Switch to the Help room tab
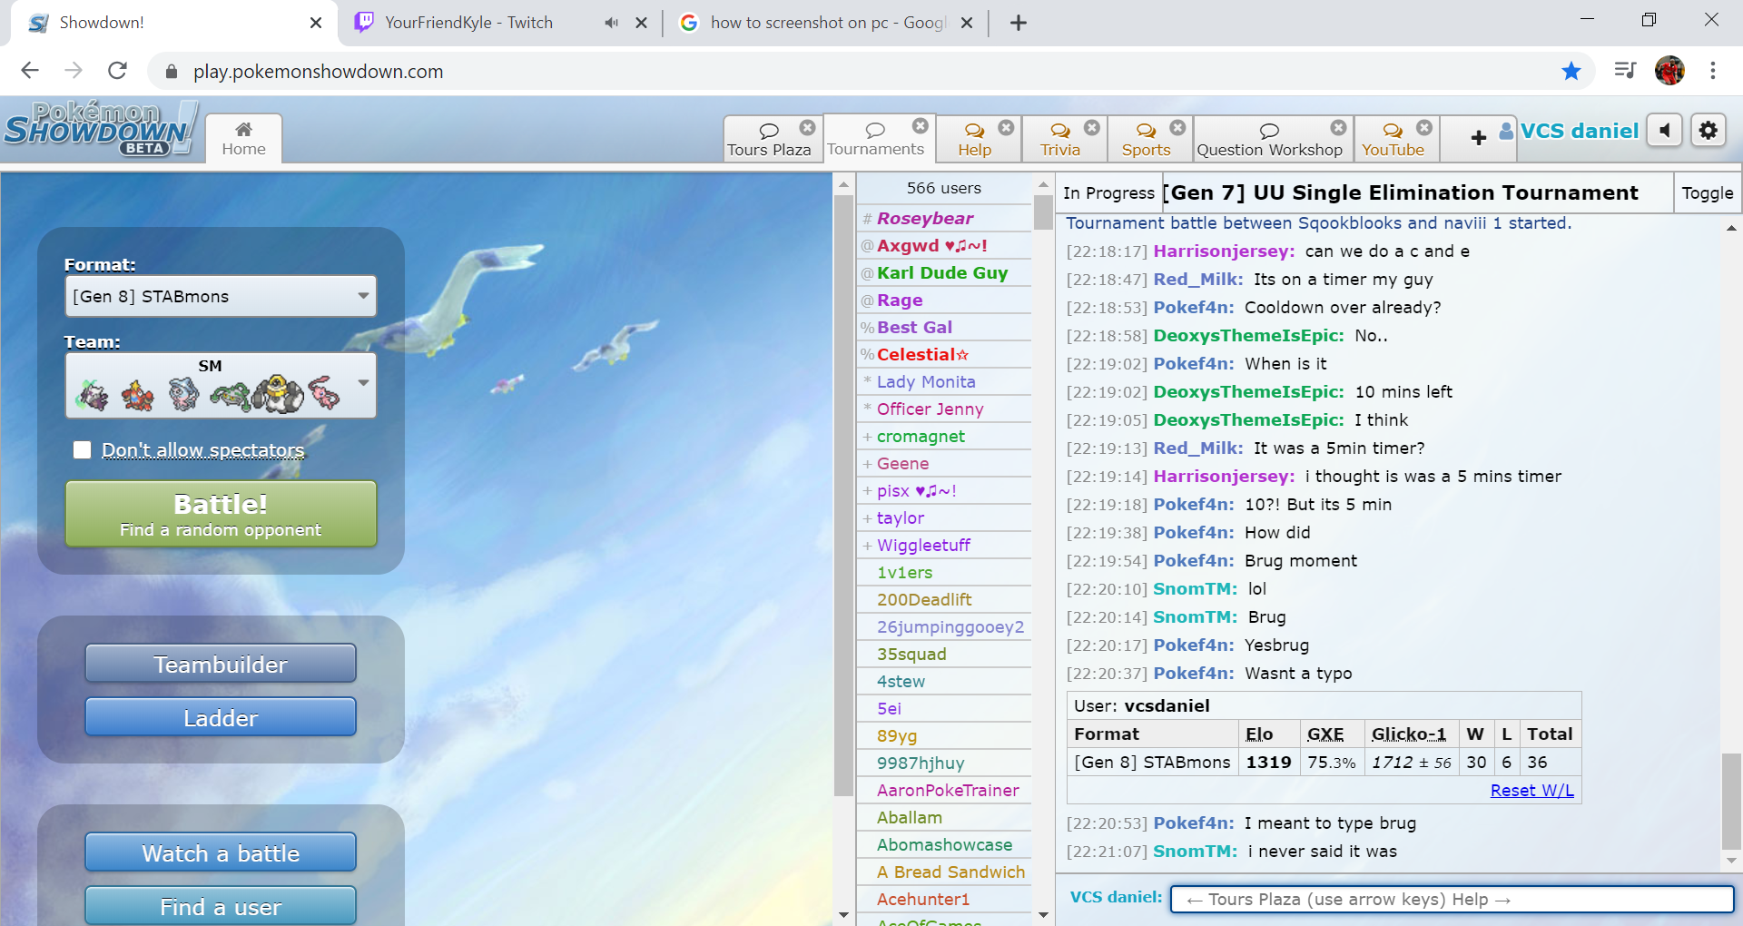This screenshot has height=926, width=1743. [x=974, y=139]
